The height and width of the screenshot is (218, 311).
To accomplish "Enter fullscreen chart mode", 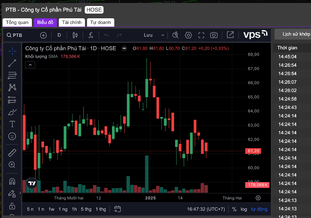I will [201, 35].
